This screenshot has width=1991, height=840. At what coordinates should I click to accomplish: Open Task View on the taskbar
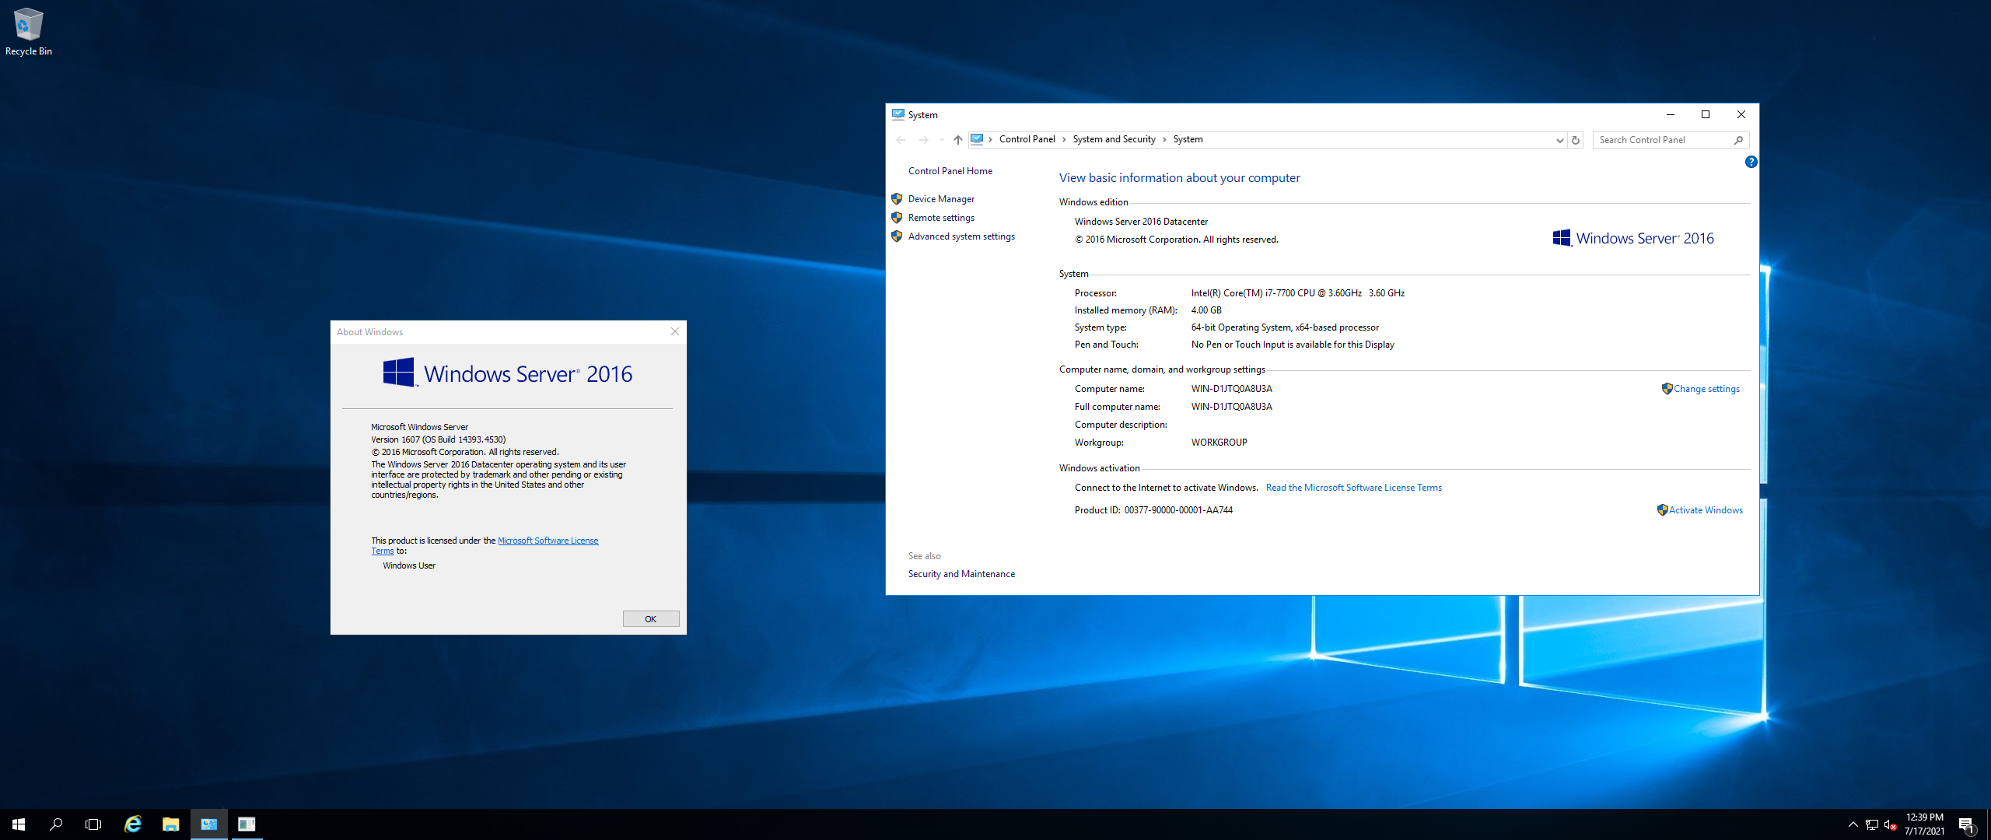[x=93, y=824]
